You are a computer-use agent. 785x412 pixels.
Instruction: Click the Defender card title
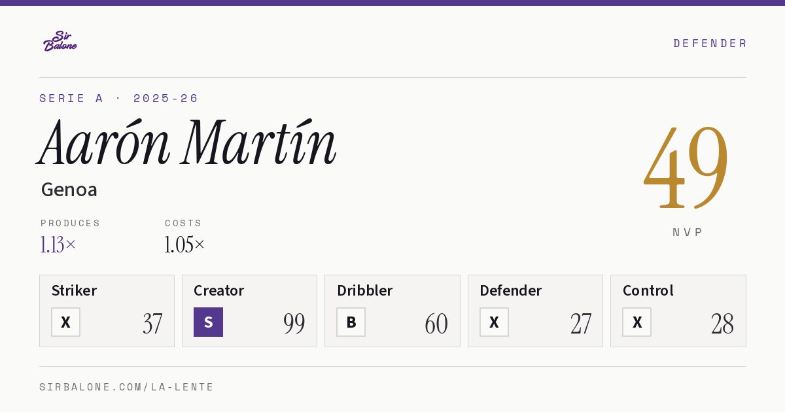511,290
